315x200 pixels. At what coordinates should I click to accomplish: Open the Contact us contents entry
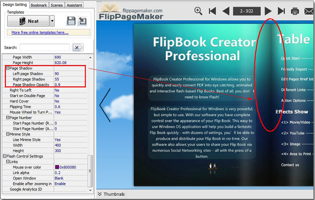pos(290,165)
